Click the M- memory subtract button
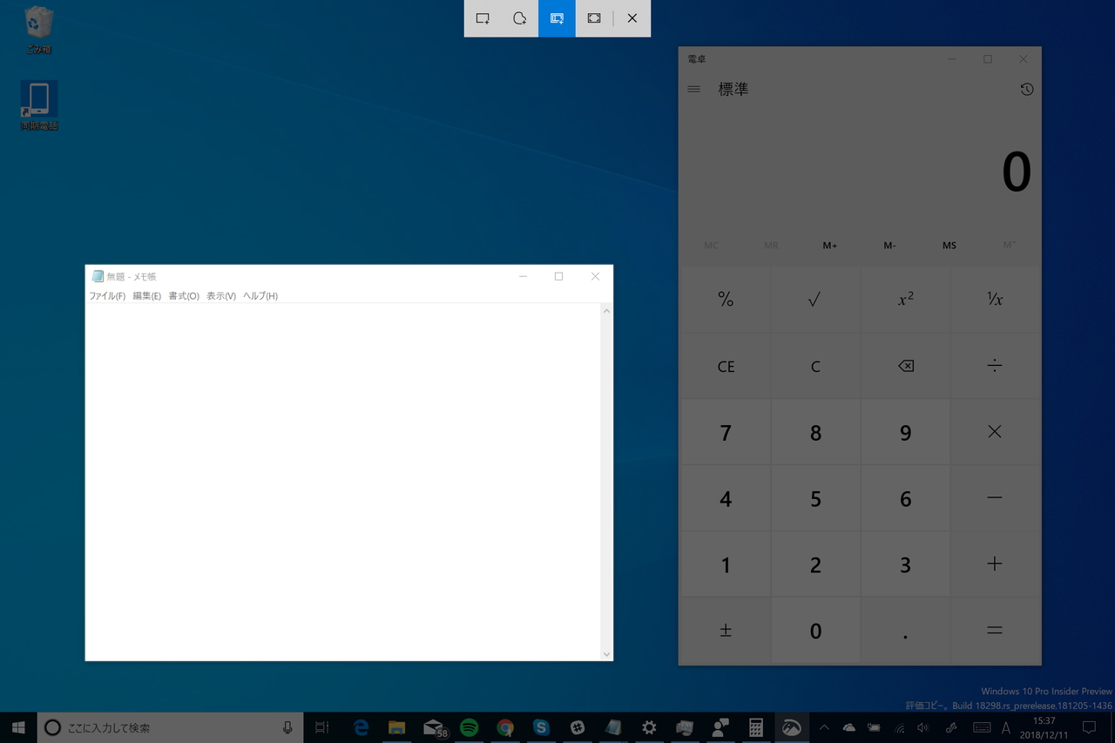 click(x=889, y=246)
